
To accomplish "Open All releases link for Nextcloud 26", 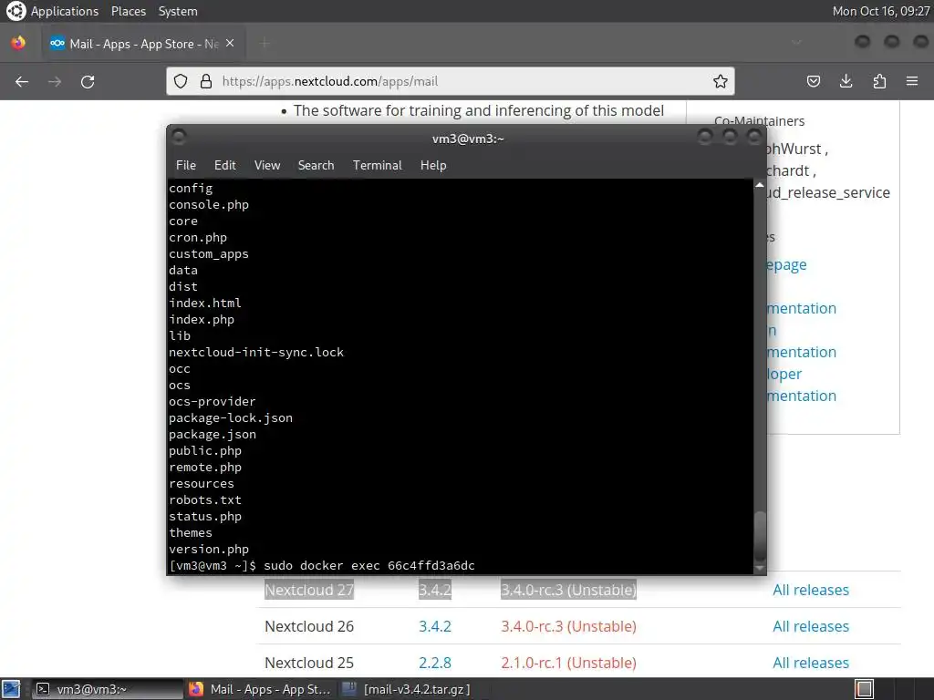I will [810, 626].
